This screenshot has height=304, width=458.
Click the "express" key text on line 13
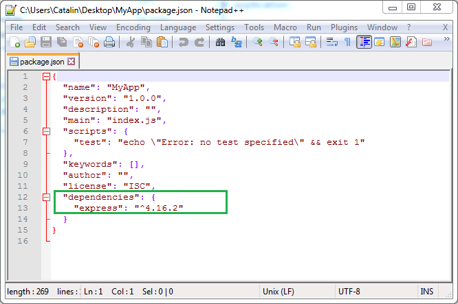click(x=98, y=208)
